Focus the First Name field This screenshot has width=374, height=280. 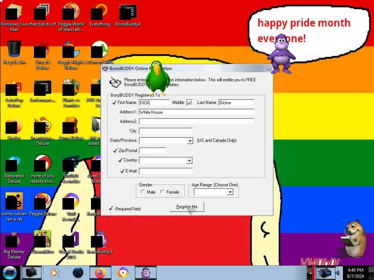(154, 102)
